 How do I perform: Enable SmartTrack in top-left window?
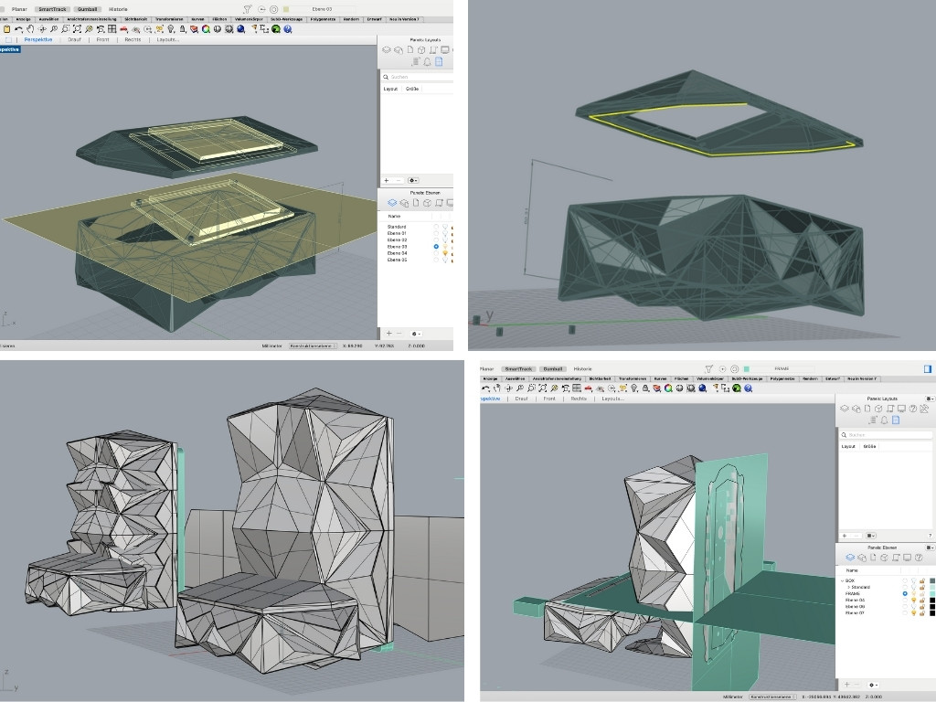(52, 8)
